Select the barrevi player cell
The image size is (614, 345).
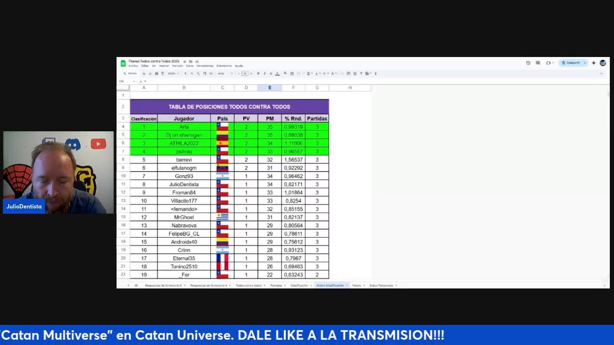tap(184, 160)
